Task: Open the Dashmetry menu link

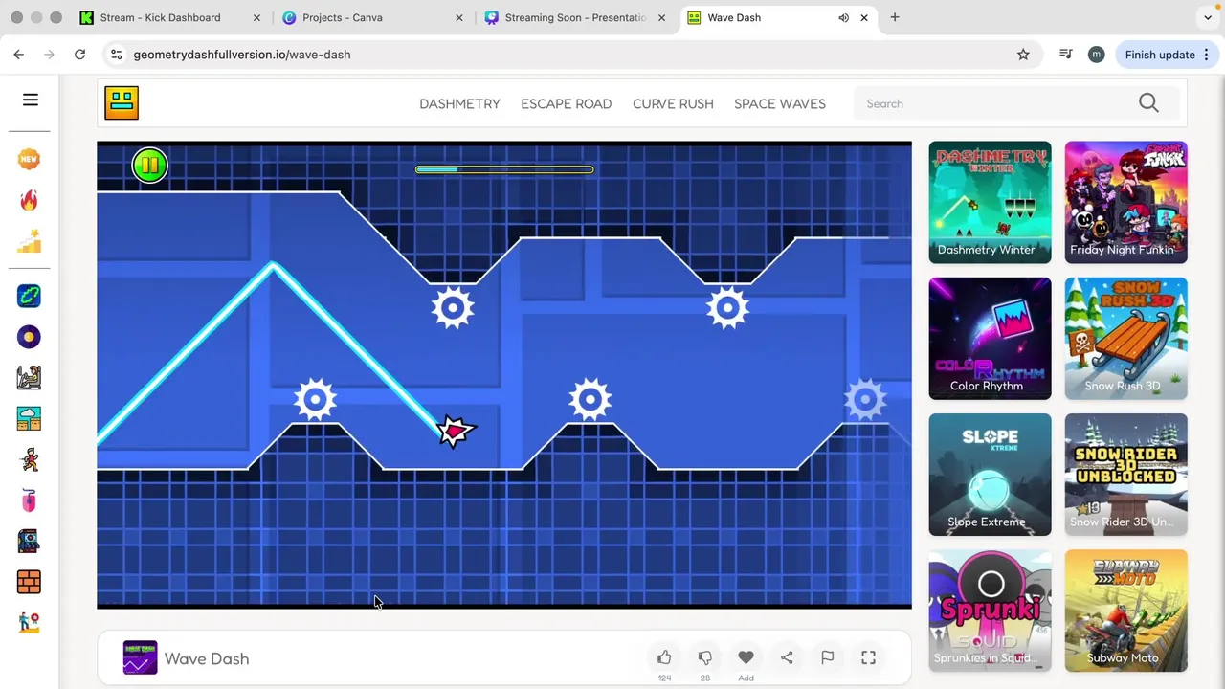Action: (459, 103)
